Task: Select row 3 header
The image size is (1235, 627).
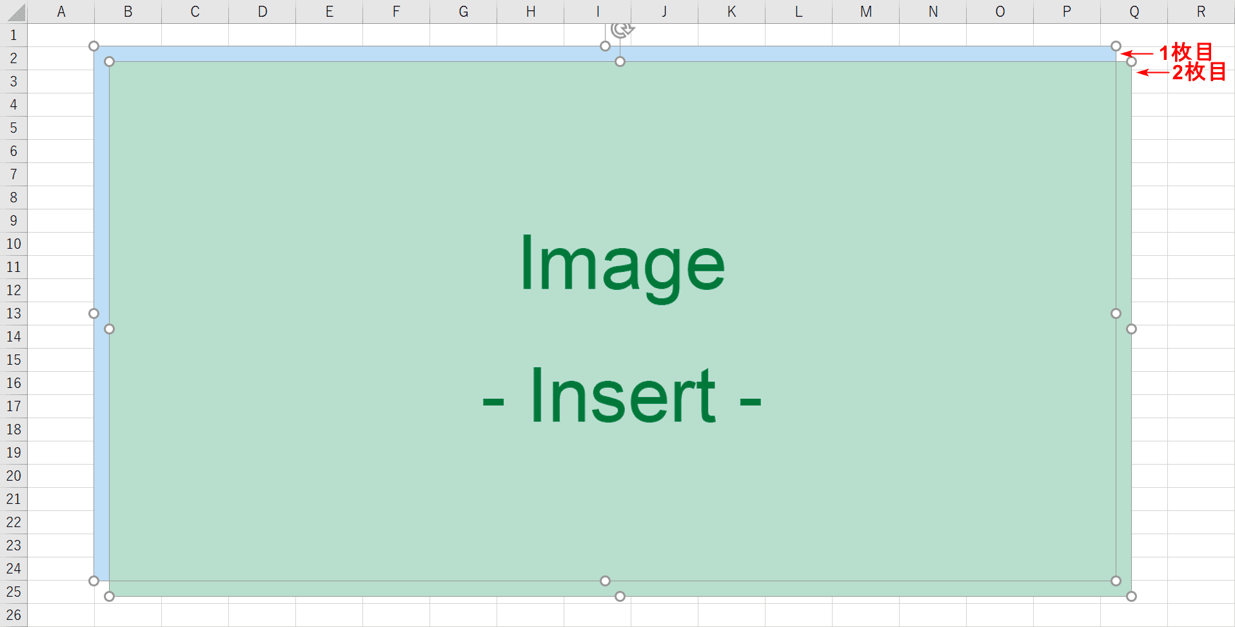Action: 14,81
